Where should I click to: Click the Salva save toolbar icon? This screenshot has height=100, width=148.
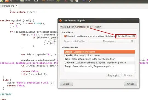tap(22, 1)
